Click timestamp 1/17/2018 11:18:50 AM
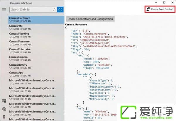Screen dimensions: 176x121 click(20, 21)
